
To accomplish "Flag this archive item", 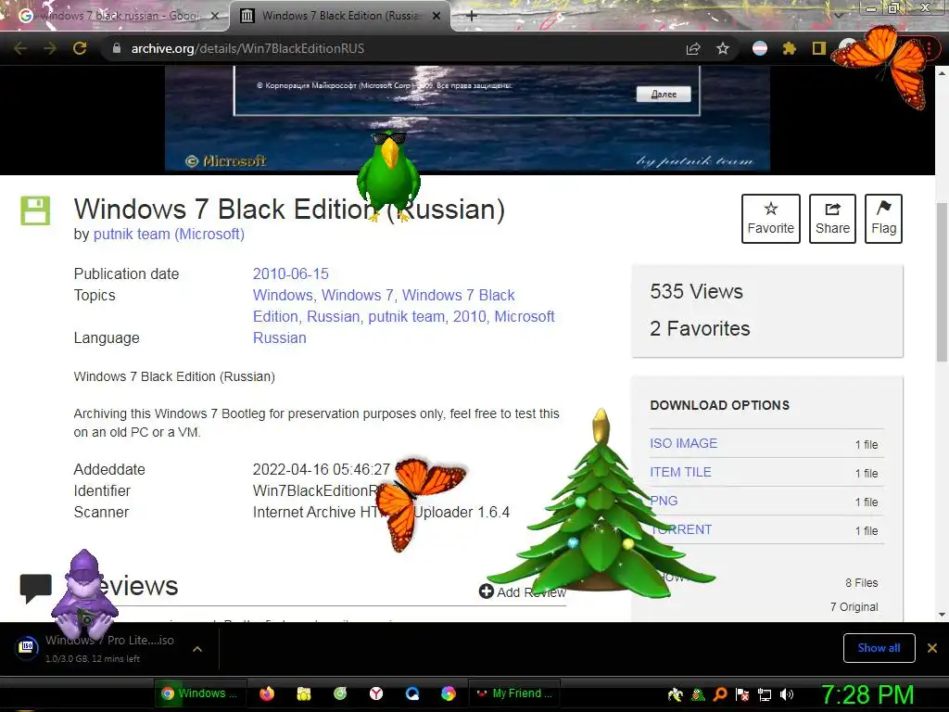I will pos(883,219).
